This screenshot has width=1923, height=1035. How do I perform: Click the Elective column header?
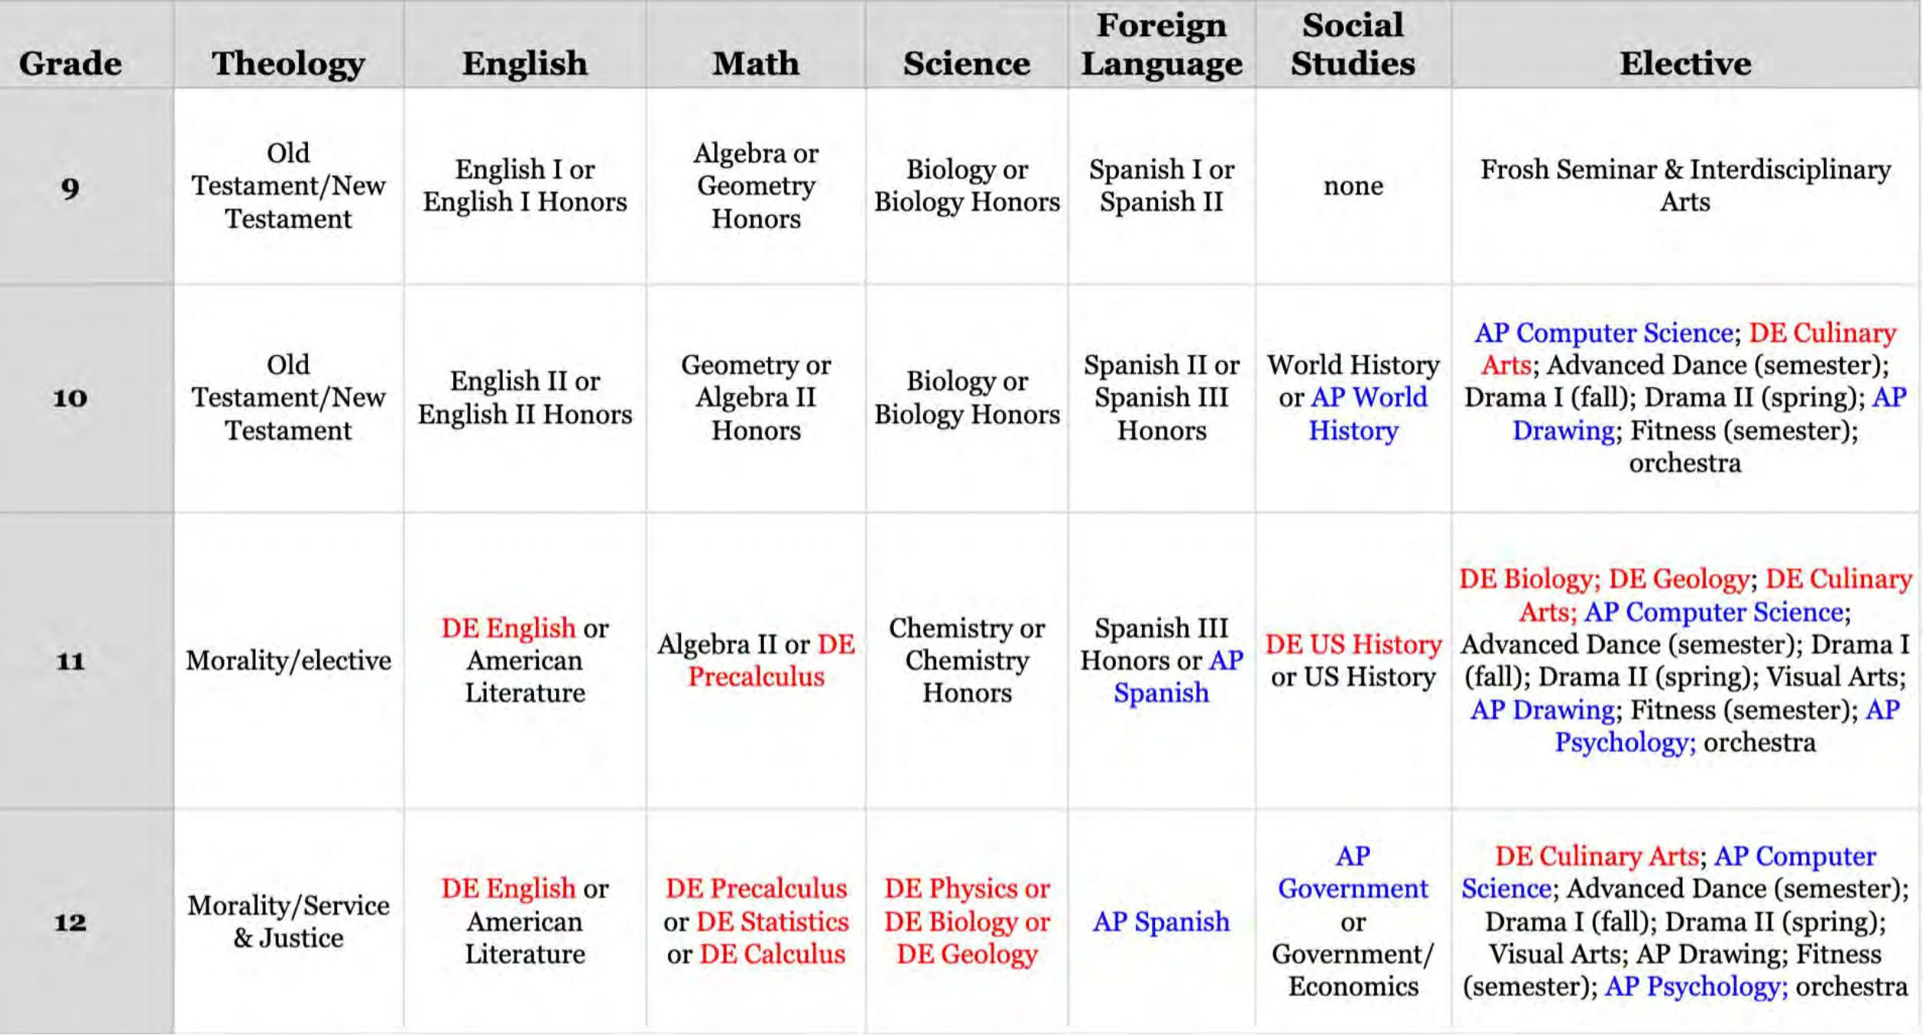(x=1685, y=63)
